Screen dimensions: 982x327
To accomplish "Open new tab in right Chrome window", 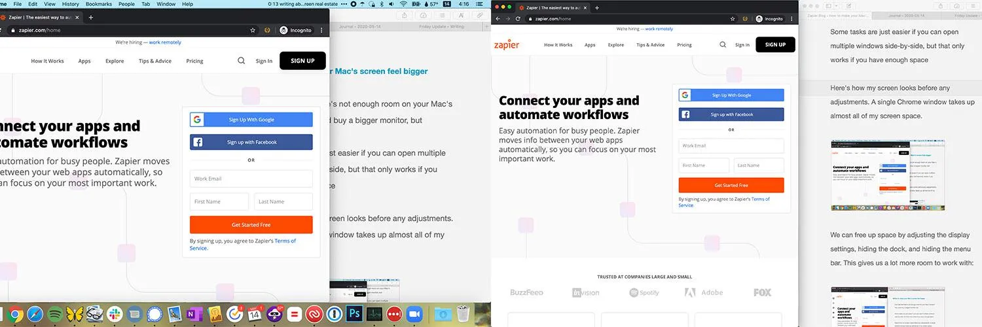I will click(596, 7).
